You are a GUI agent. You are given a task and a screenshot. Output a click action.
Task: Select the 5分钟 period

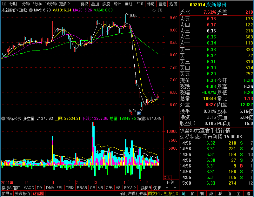pos(37,4)
